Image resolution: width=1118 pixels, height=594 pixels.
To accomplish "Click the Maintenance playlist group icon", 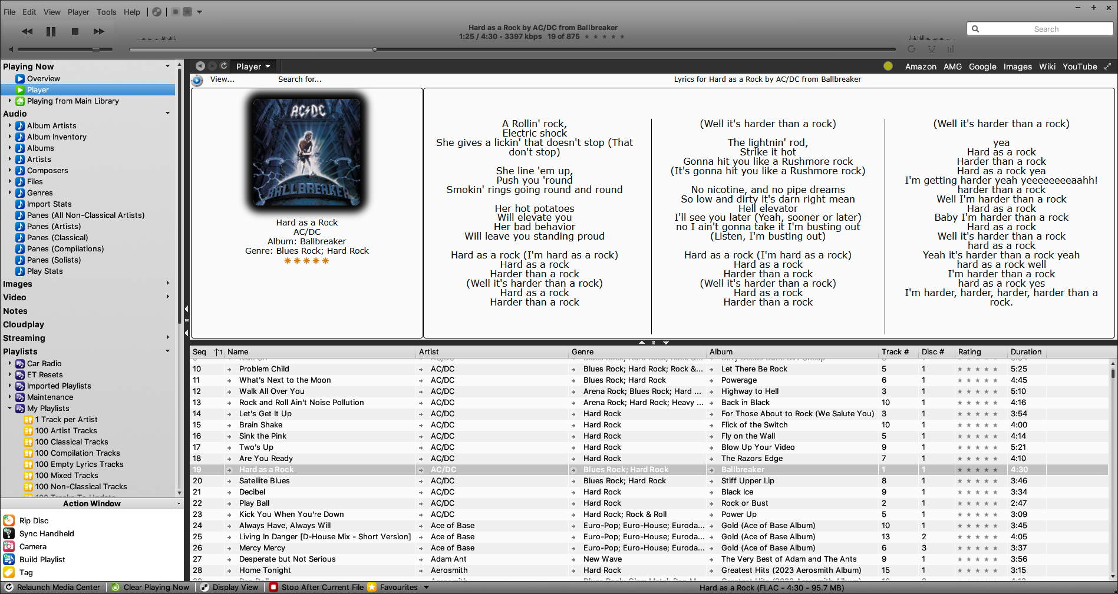I will pyautogui.click(x=20, y=397).
